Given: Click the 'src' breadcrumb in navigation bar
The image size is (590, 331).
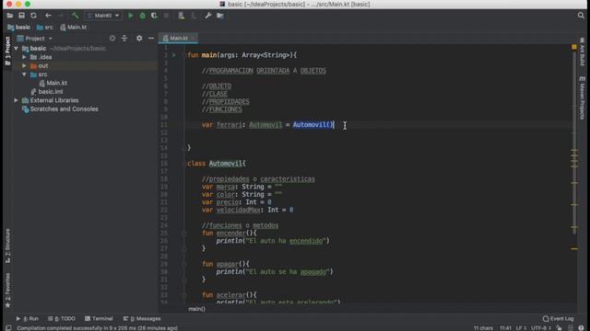Looking at the screenshot, I should (x=45, y=27).
